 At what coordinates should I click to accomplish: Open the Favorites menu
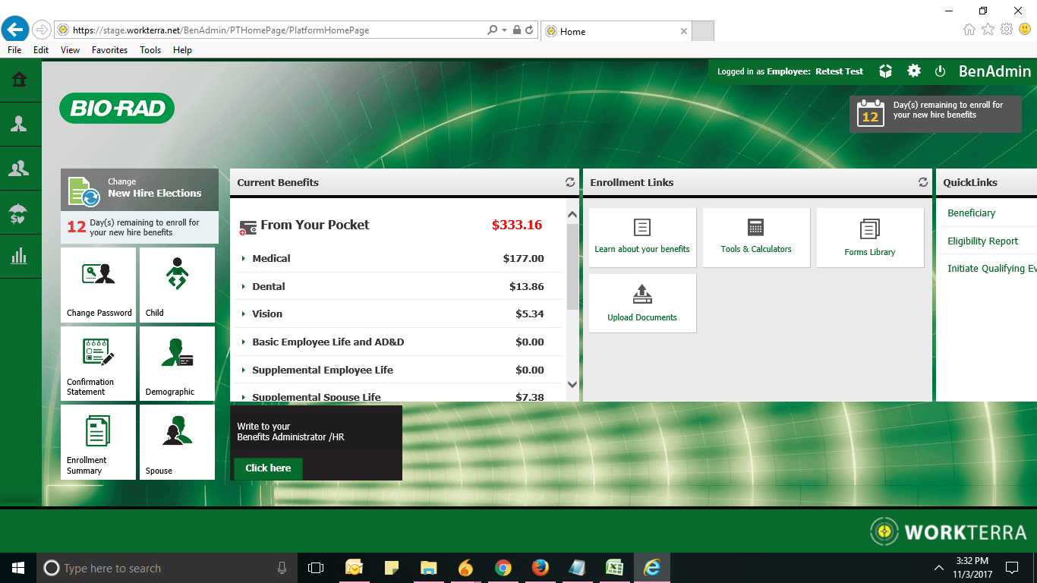pos(109,50)
